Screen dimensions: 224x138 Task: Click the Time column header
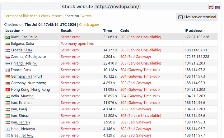tap(107, 31)
